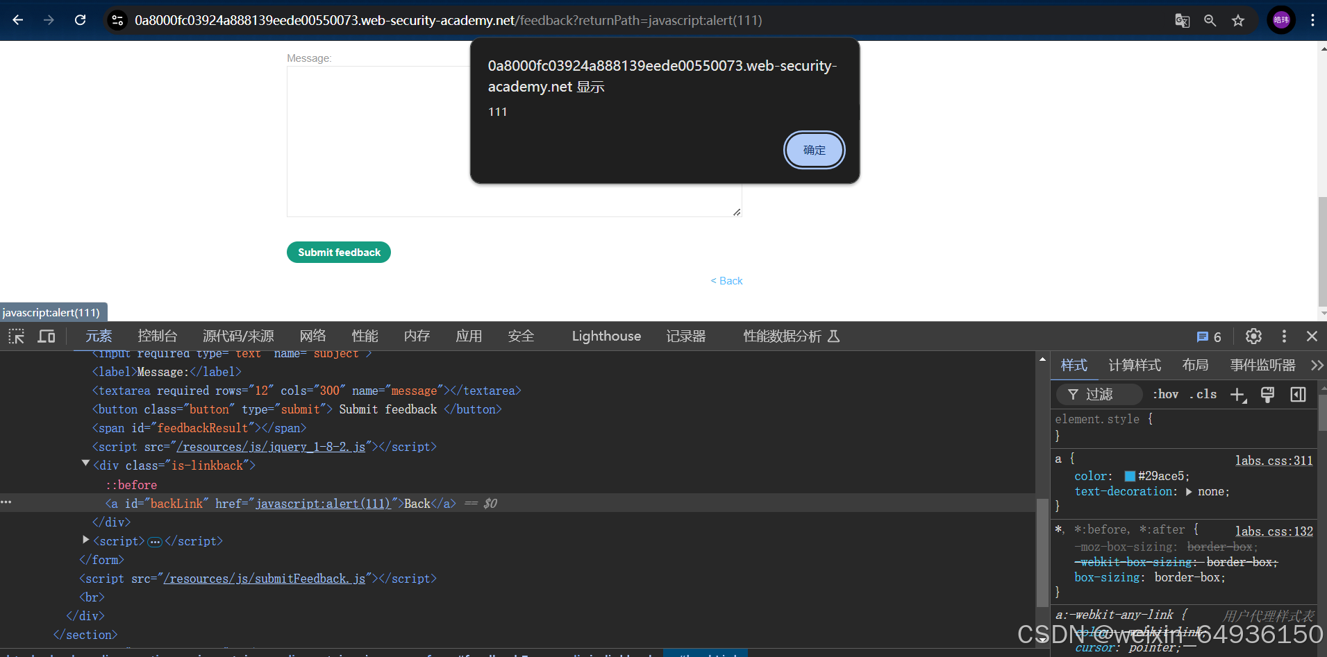1327x657 pixels.
Task: Show more styles pane tabs chevron
Action: click(x=1317, y=365)
